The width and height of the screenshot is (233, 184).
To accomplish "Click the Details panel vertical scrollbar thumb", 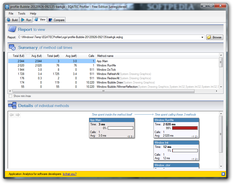I will click(x=221, y=134).
